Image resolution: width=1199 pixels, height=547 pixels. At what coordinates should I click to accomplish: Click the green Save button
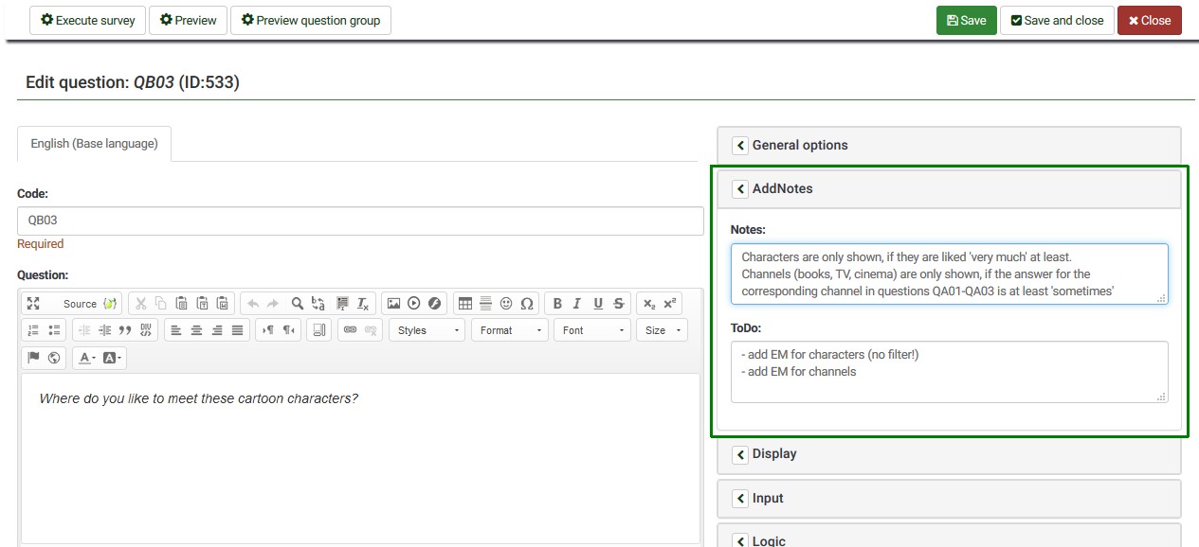[966, 20]
